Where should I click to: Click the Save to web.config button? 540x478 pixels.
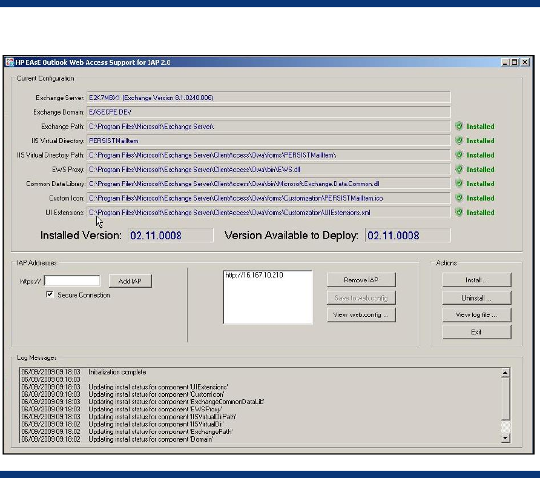[x=361, y=297]
